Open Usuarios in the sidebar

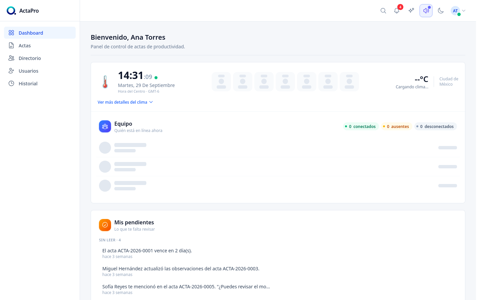coord(40,71)
